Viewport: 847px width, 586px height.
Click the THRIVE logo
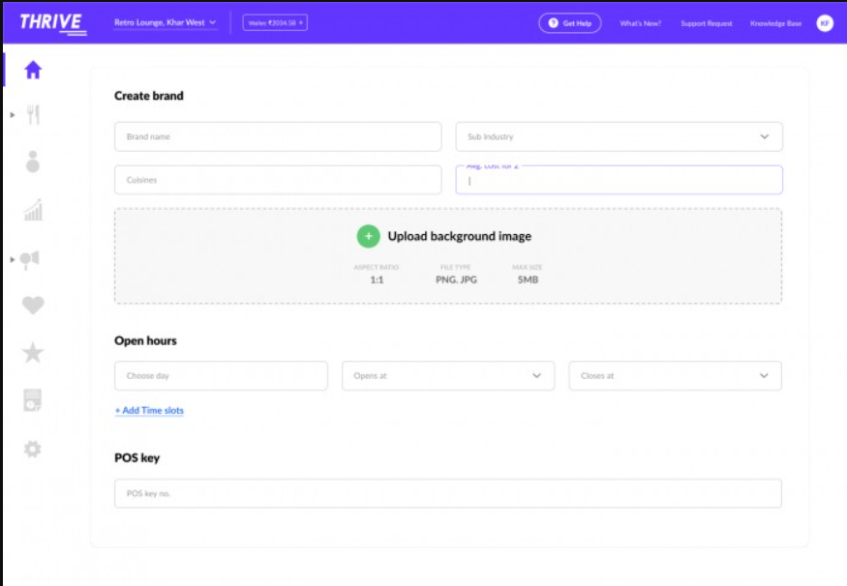[52, 23]
